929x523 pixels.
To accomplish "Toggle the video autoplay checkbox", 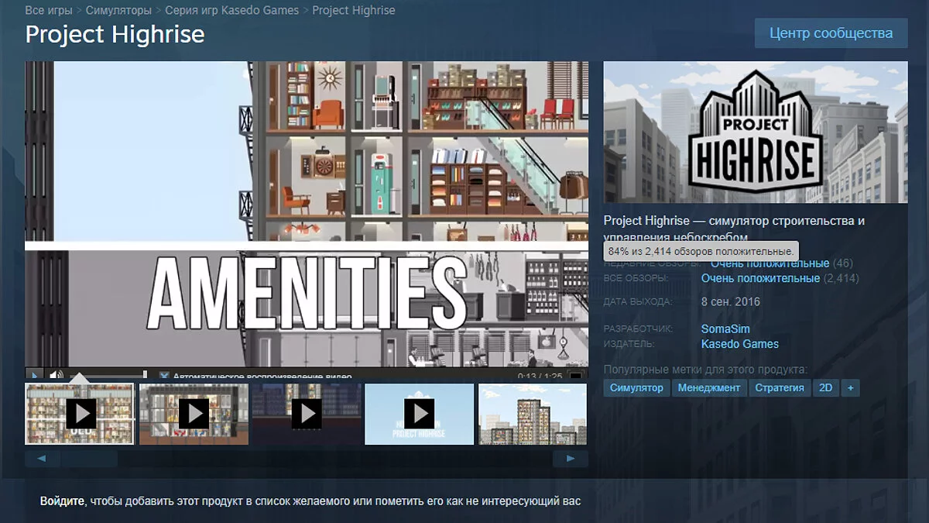I will (x=164, y=377).
